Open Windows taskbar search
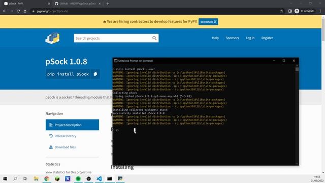The image size is (325, 183). (x=15, y=178)
